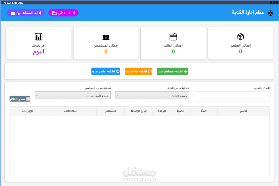Click the snowflake app logo icon
Screen dimensions: 279x186
(270, 13)
